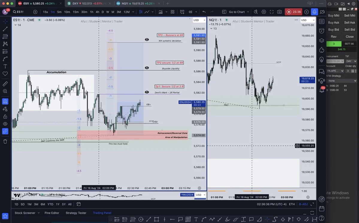Open NQ1! chart three-dot more menu

click(x=296, y=20)
